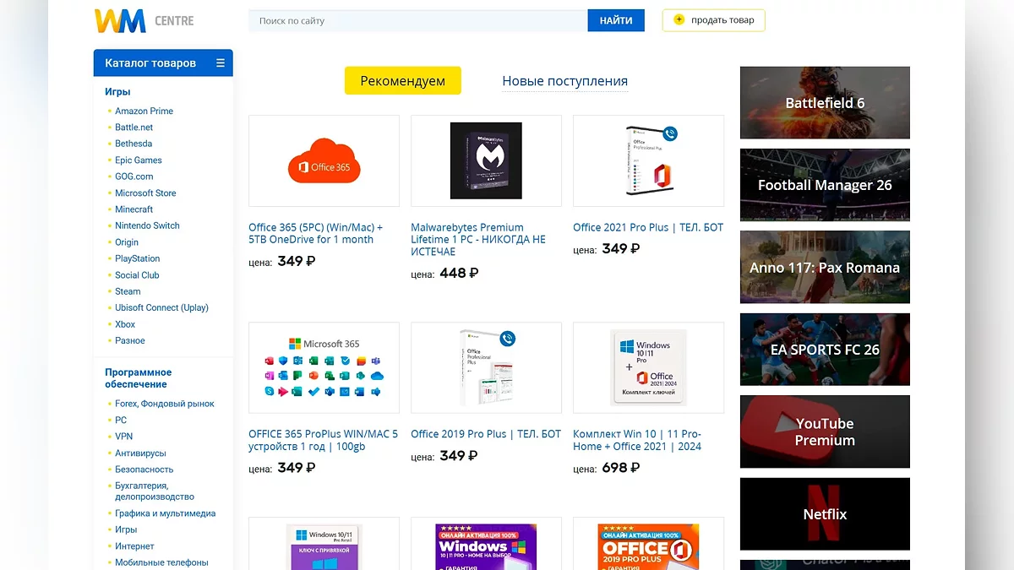Open the Каталог товаров header

163,63
